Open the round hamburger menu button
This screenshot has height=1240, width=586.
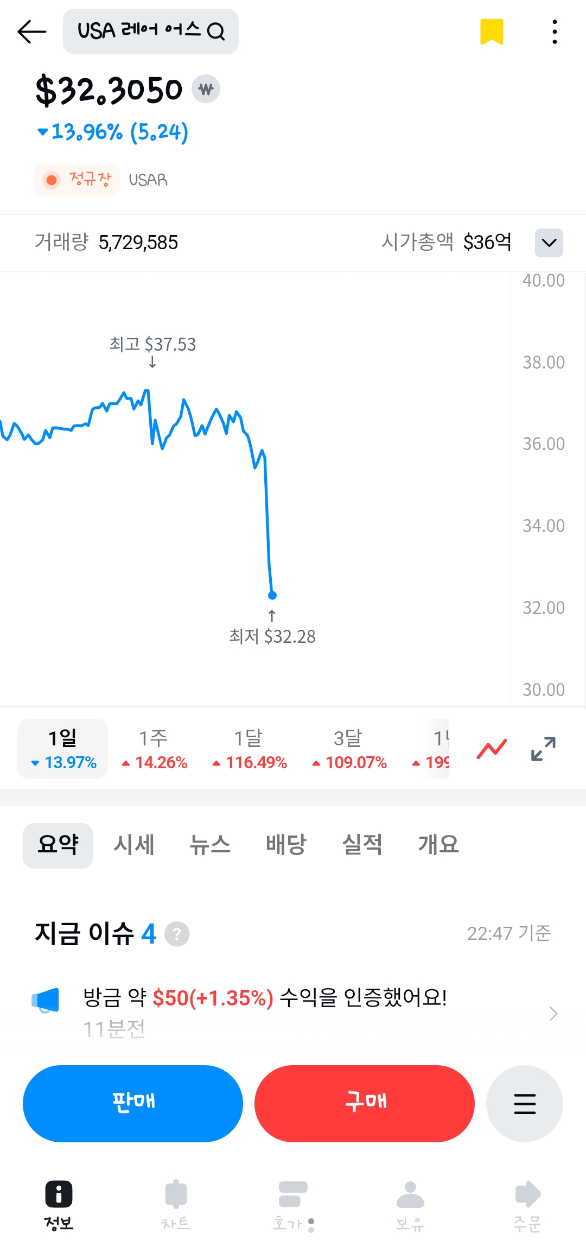(524, 1104)
